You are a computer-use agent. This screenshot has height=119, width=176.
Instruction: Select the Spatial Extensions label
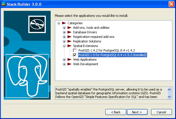point(85,46)
